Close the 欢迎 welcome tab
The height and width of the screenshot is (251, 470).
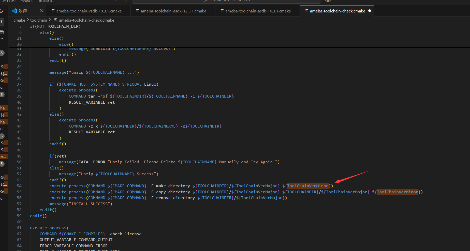click(42, 11)
